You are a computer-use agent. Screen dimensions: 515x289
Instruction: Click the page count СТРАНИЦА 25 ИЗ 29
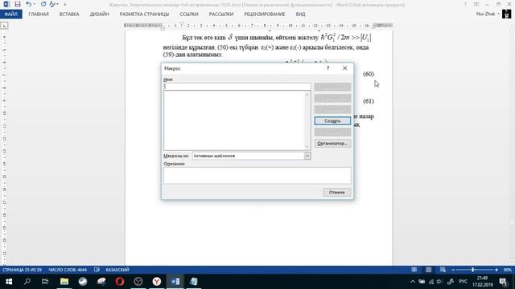coord(22,270)
